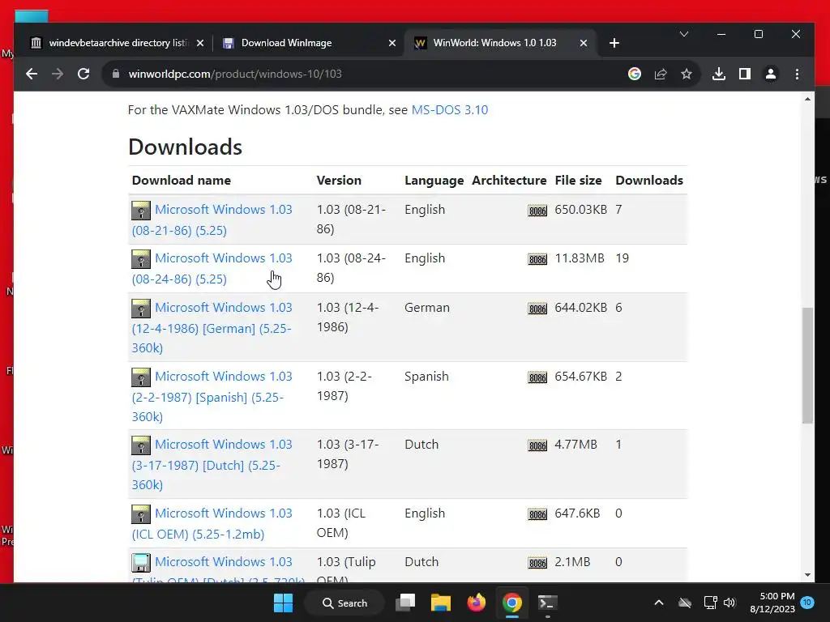Click the forward navigation arrow
830x622 pixels.
(58, 74)
